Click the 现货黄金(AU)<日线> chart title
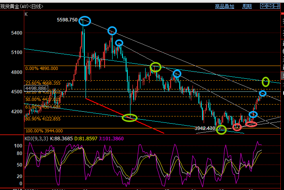The width and height of the screenshot is (284, 190). pyautogui.click(x=22, y=6)
